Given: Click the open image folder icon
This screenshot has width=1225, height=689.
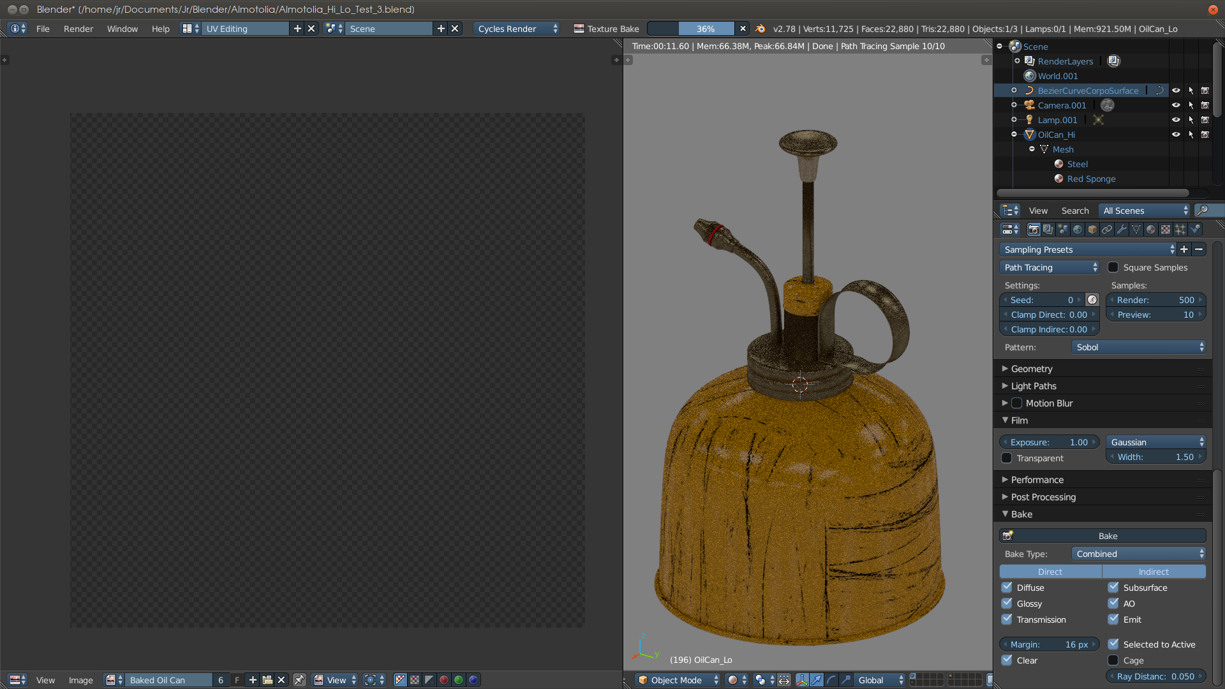Looking at the screenshot, I should 267,680.
